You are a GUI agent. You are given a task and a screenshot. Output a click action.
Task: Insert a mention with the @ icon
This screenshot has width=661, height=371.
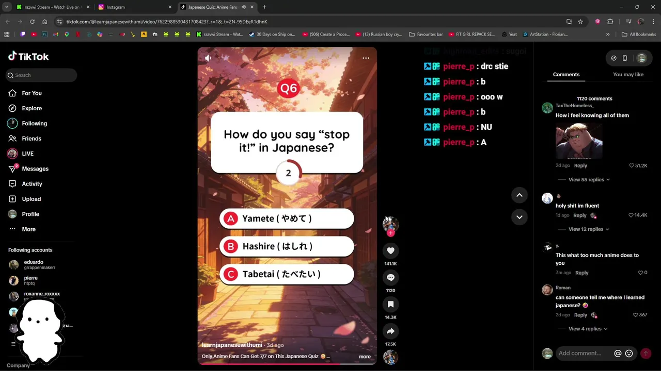(x=618, y=353)
